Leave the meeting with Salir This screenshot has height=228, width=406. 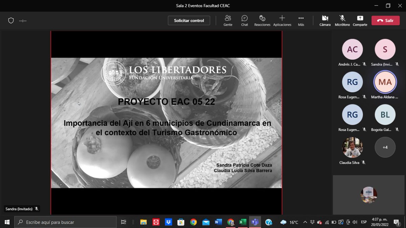385,20
